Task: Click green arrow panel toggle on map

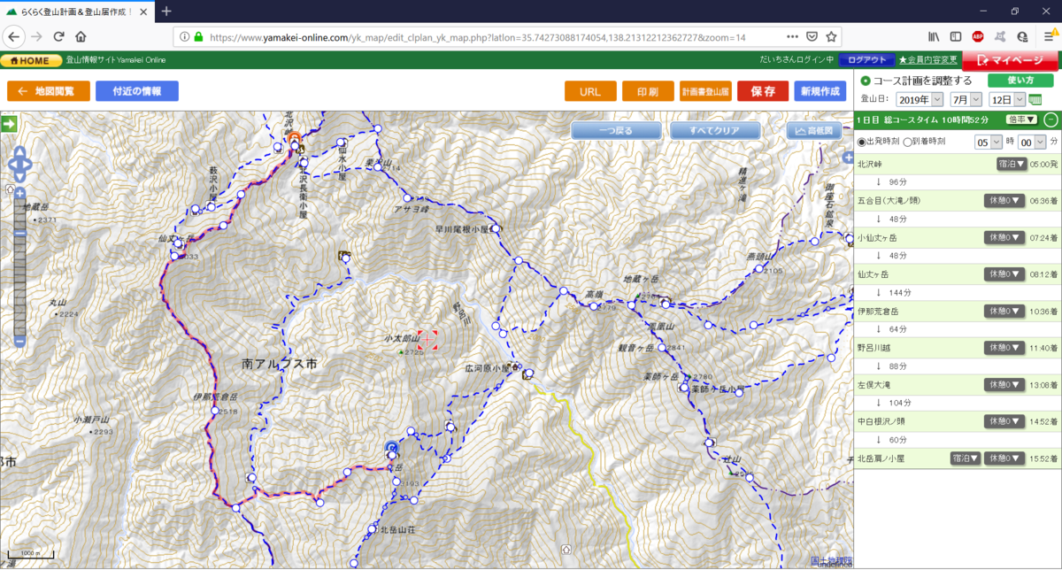Action: coord(10,125)
